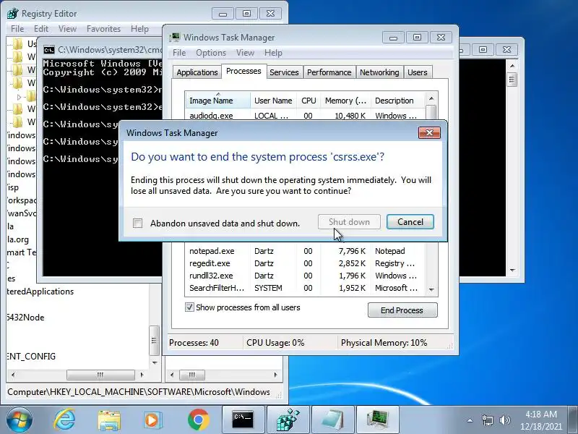Sort processes by User Name column
This screenshot has height=434, width=578.
[x=273, y=101]
